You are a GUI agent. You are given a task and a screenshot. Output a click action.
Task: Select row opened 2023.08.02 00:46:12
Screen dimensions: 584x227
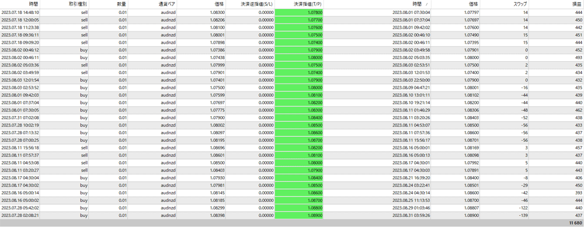pos(292,50)
